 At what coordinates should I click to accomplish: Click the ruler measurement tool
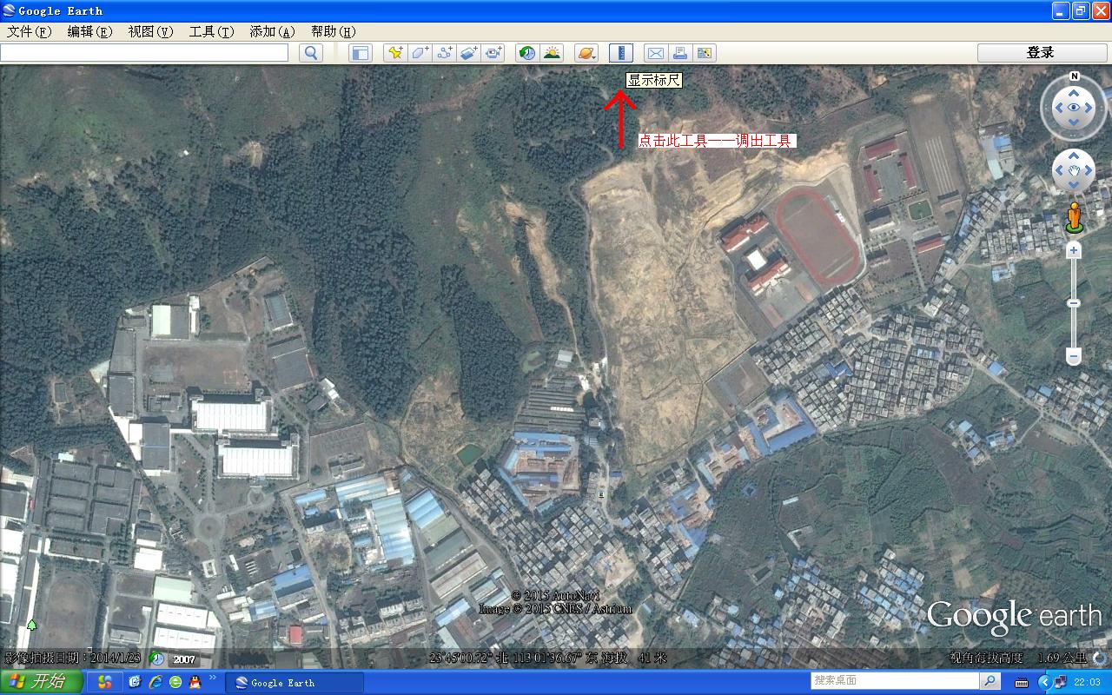pos(621,53)
